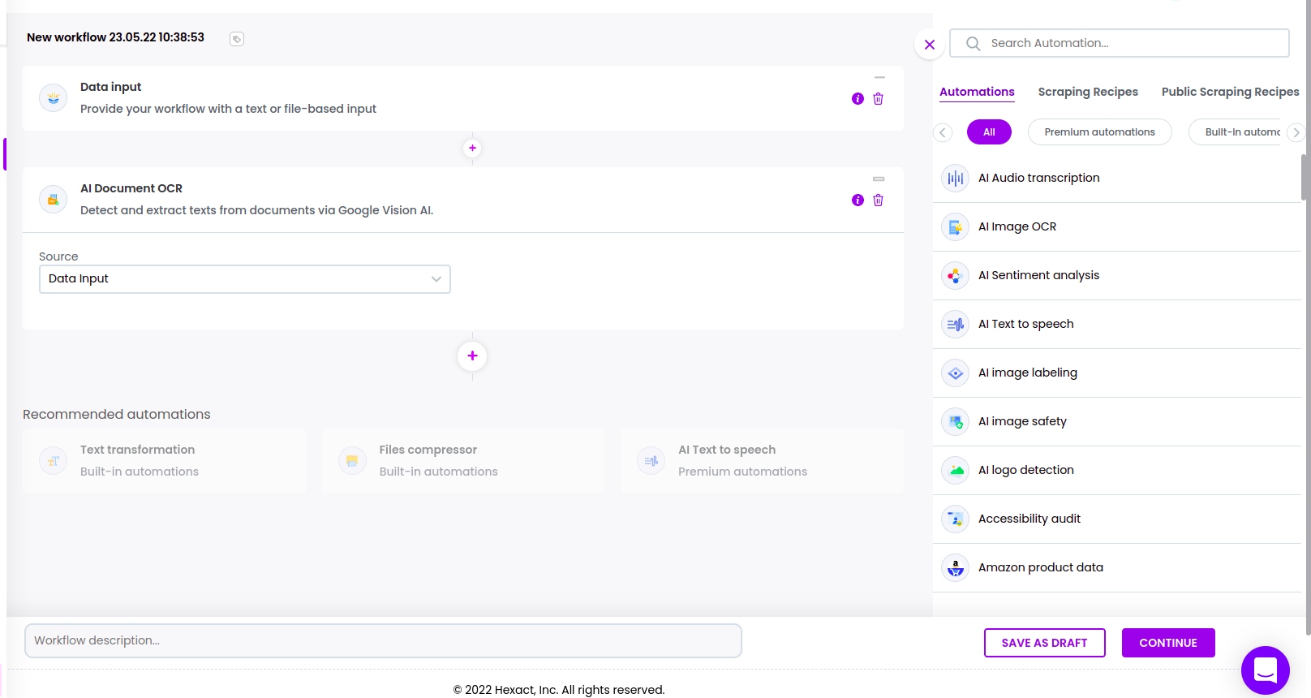The width and height of the screenshot is (1311, 698).
Task: Click the edit workflow name icon
Action: 237,39
